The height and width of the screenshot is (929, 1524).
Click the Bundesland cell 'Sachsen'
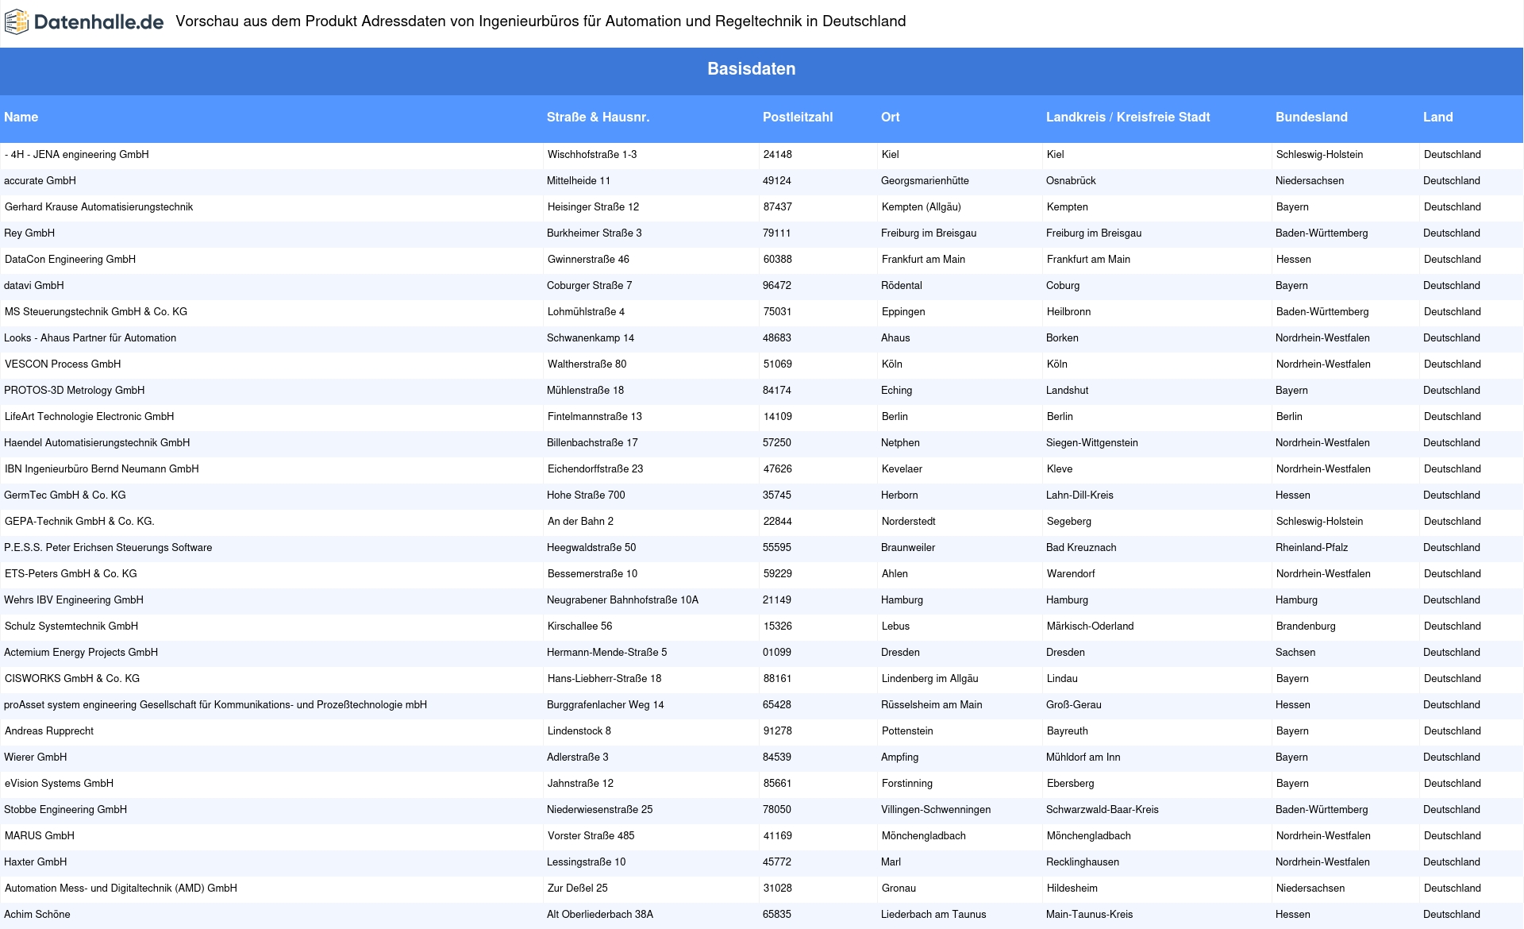[x=1295, y=653]
